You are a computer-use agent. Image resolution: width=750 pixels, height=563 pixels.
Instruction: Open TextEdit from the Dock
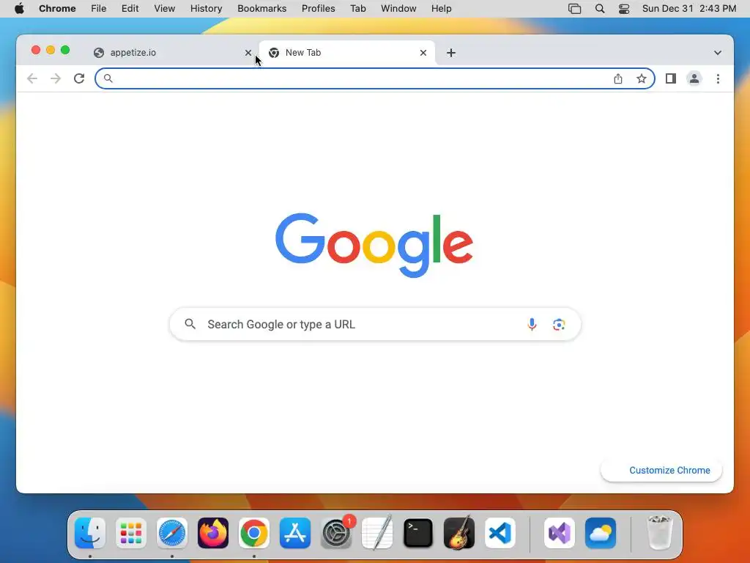point(377,533)
